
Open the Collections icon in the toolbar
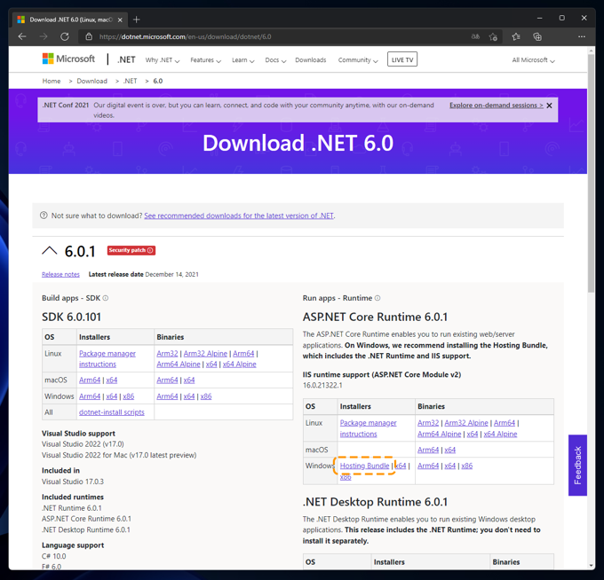(537, 36)
